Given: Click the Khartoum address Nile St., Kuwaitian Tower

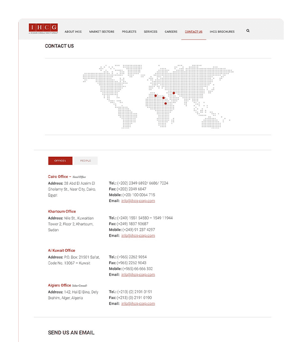Looking at the screenshot, I should (71, 224).
